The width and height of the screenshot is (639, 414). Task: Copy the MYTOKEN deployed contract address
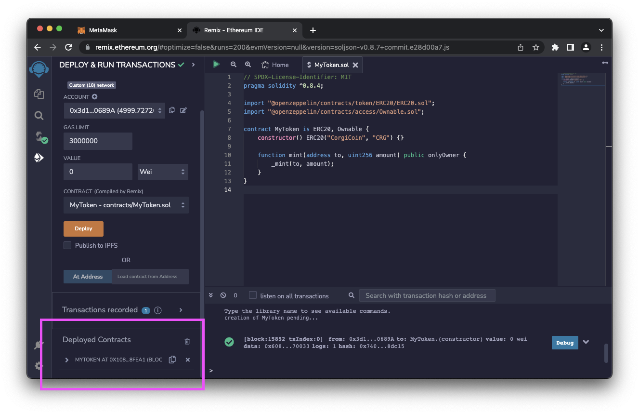click(x=172, y=360)
